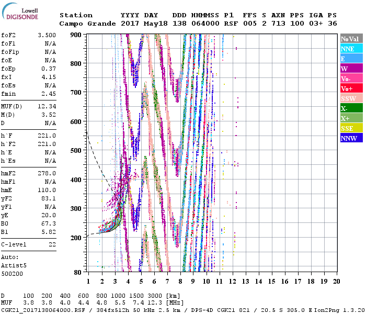The image size is (366, 314).
Task: Click the D 1000 km distance column
Action: pos(118,296)
